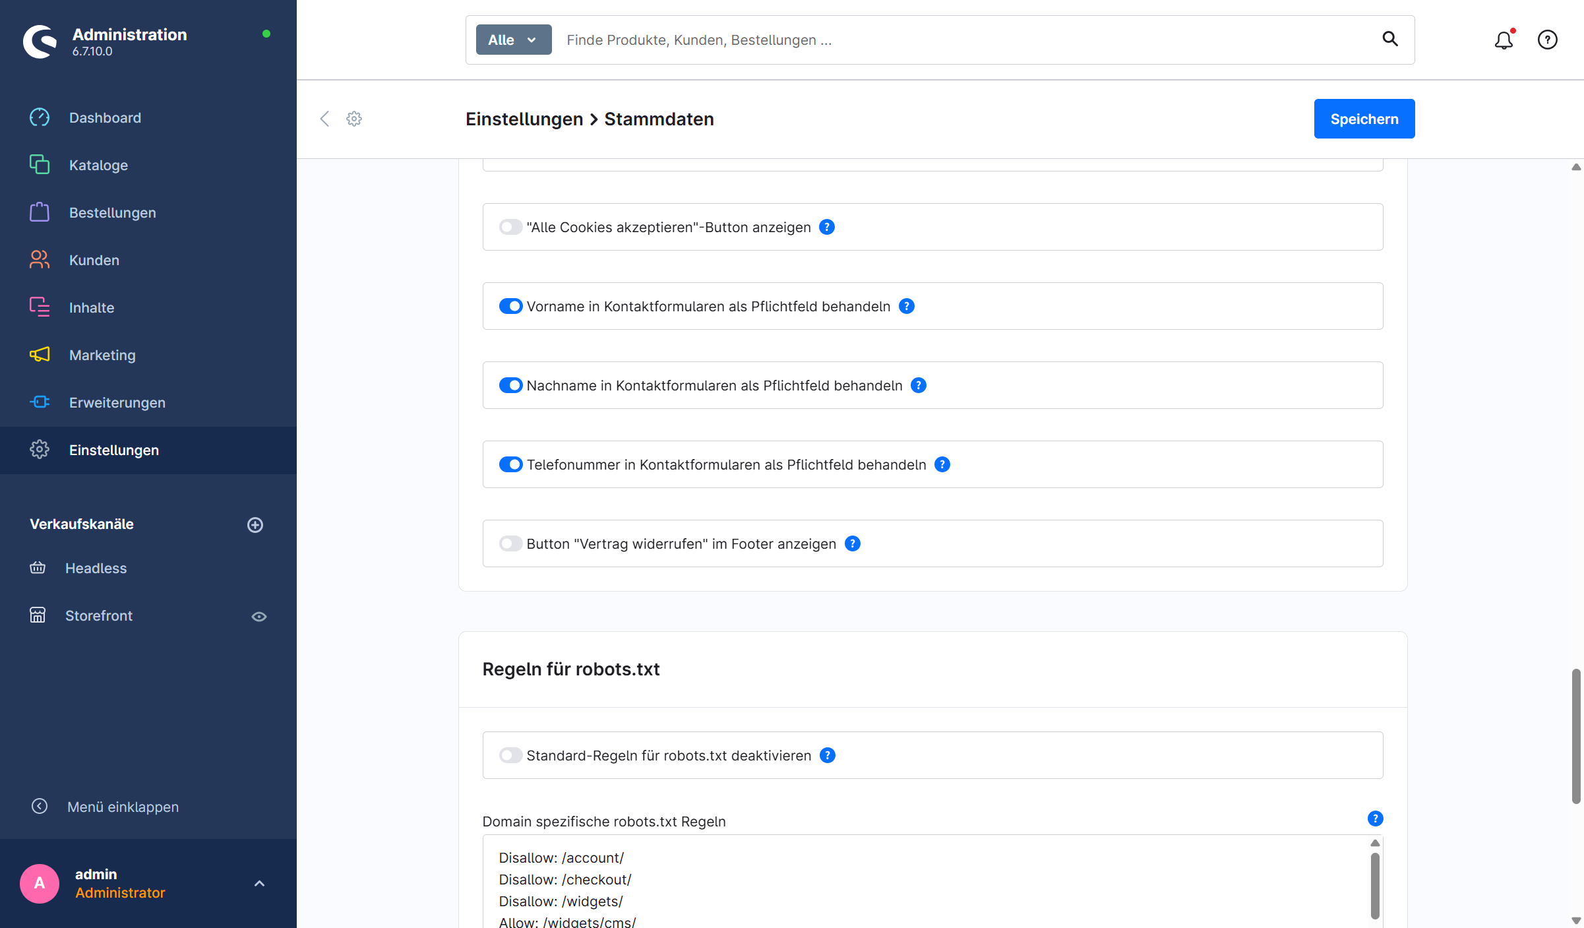Click the main page scrollbar thumb
The image size is (1584, 928).
(1576, 736)
